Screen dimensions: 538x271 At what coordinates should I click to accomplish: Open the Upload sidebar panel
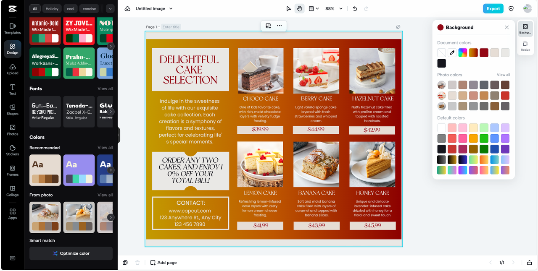(x=13, y=69)
